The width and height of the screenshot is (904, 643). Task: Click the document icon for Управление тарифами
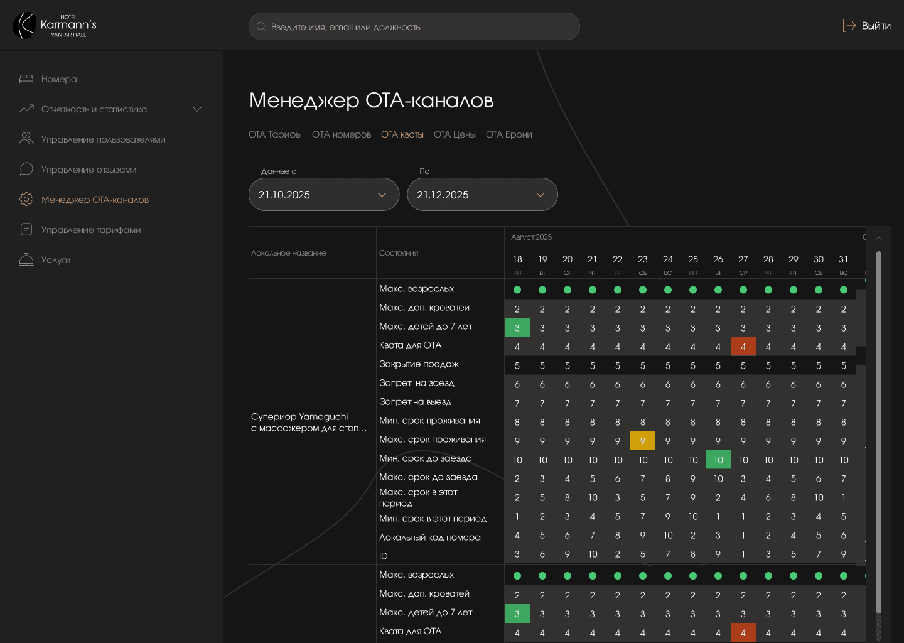(26, 230)
